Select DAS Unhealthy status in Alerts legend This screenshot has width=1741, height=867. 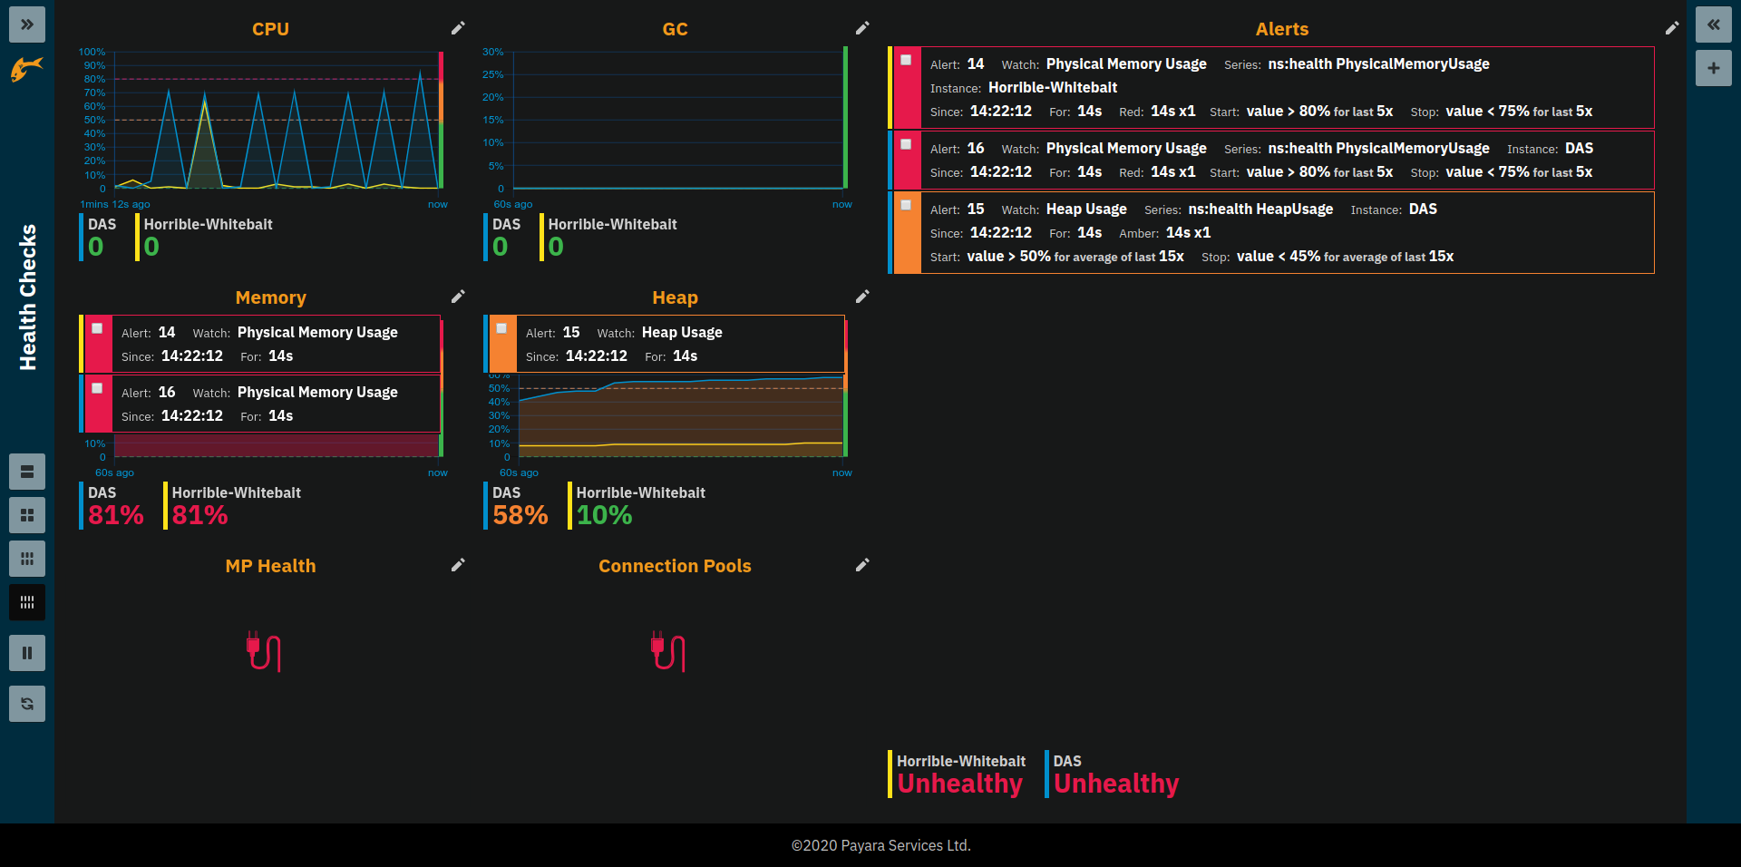(x=1114, y=774)
